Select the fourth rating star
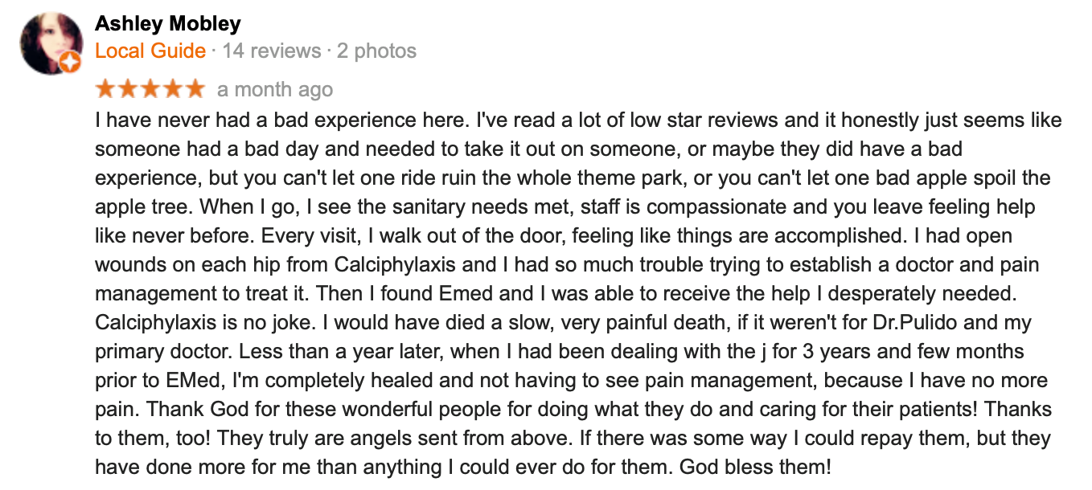Screen dimensions: 1092x490 click(172, 88)
